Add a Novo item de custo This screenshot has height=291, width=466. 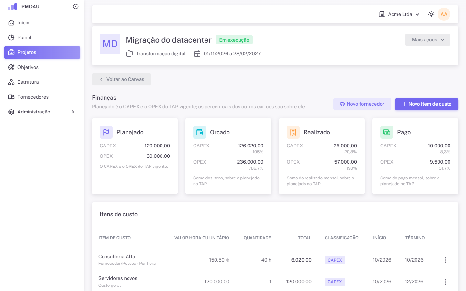point(427,104)
